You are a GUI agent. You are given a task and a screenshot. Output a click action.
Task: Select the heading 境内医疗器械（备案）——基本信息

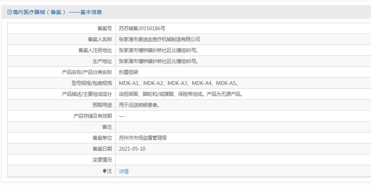57,12
